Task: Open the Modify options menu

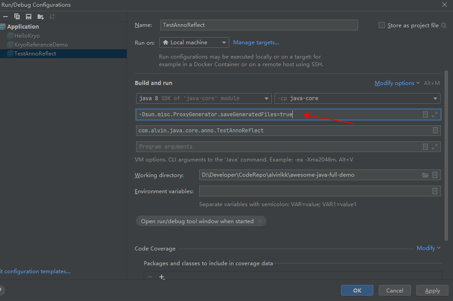Action: [397, 83]
